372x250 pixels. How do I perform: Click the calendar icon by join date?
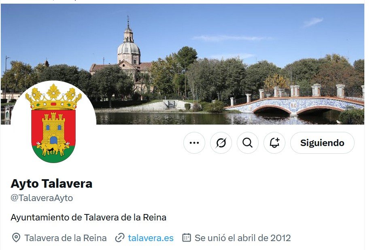pos(187,237)
